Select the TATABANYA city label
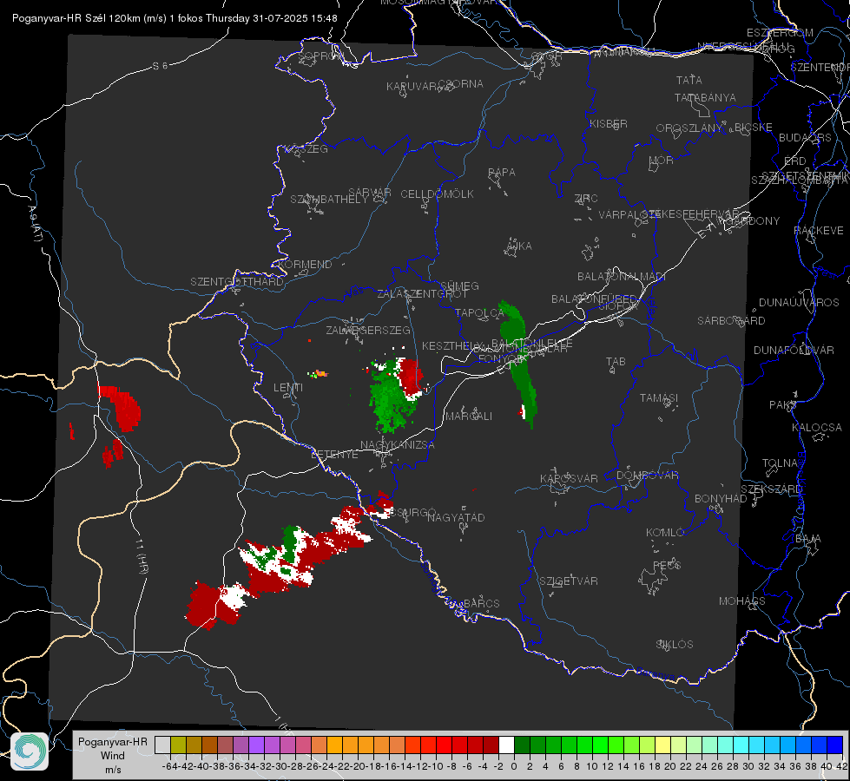This screenshot has width=850, height=781. click(705, 97)
